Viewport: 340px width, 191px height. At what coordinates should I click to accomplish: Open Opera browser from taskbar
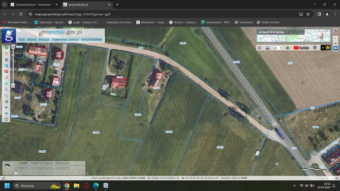[86, 186]
